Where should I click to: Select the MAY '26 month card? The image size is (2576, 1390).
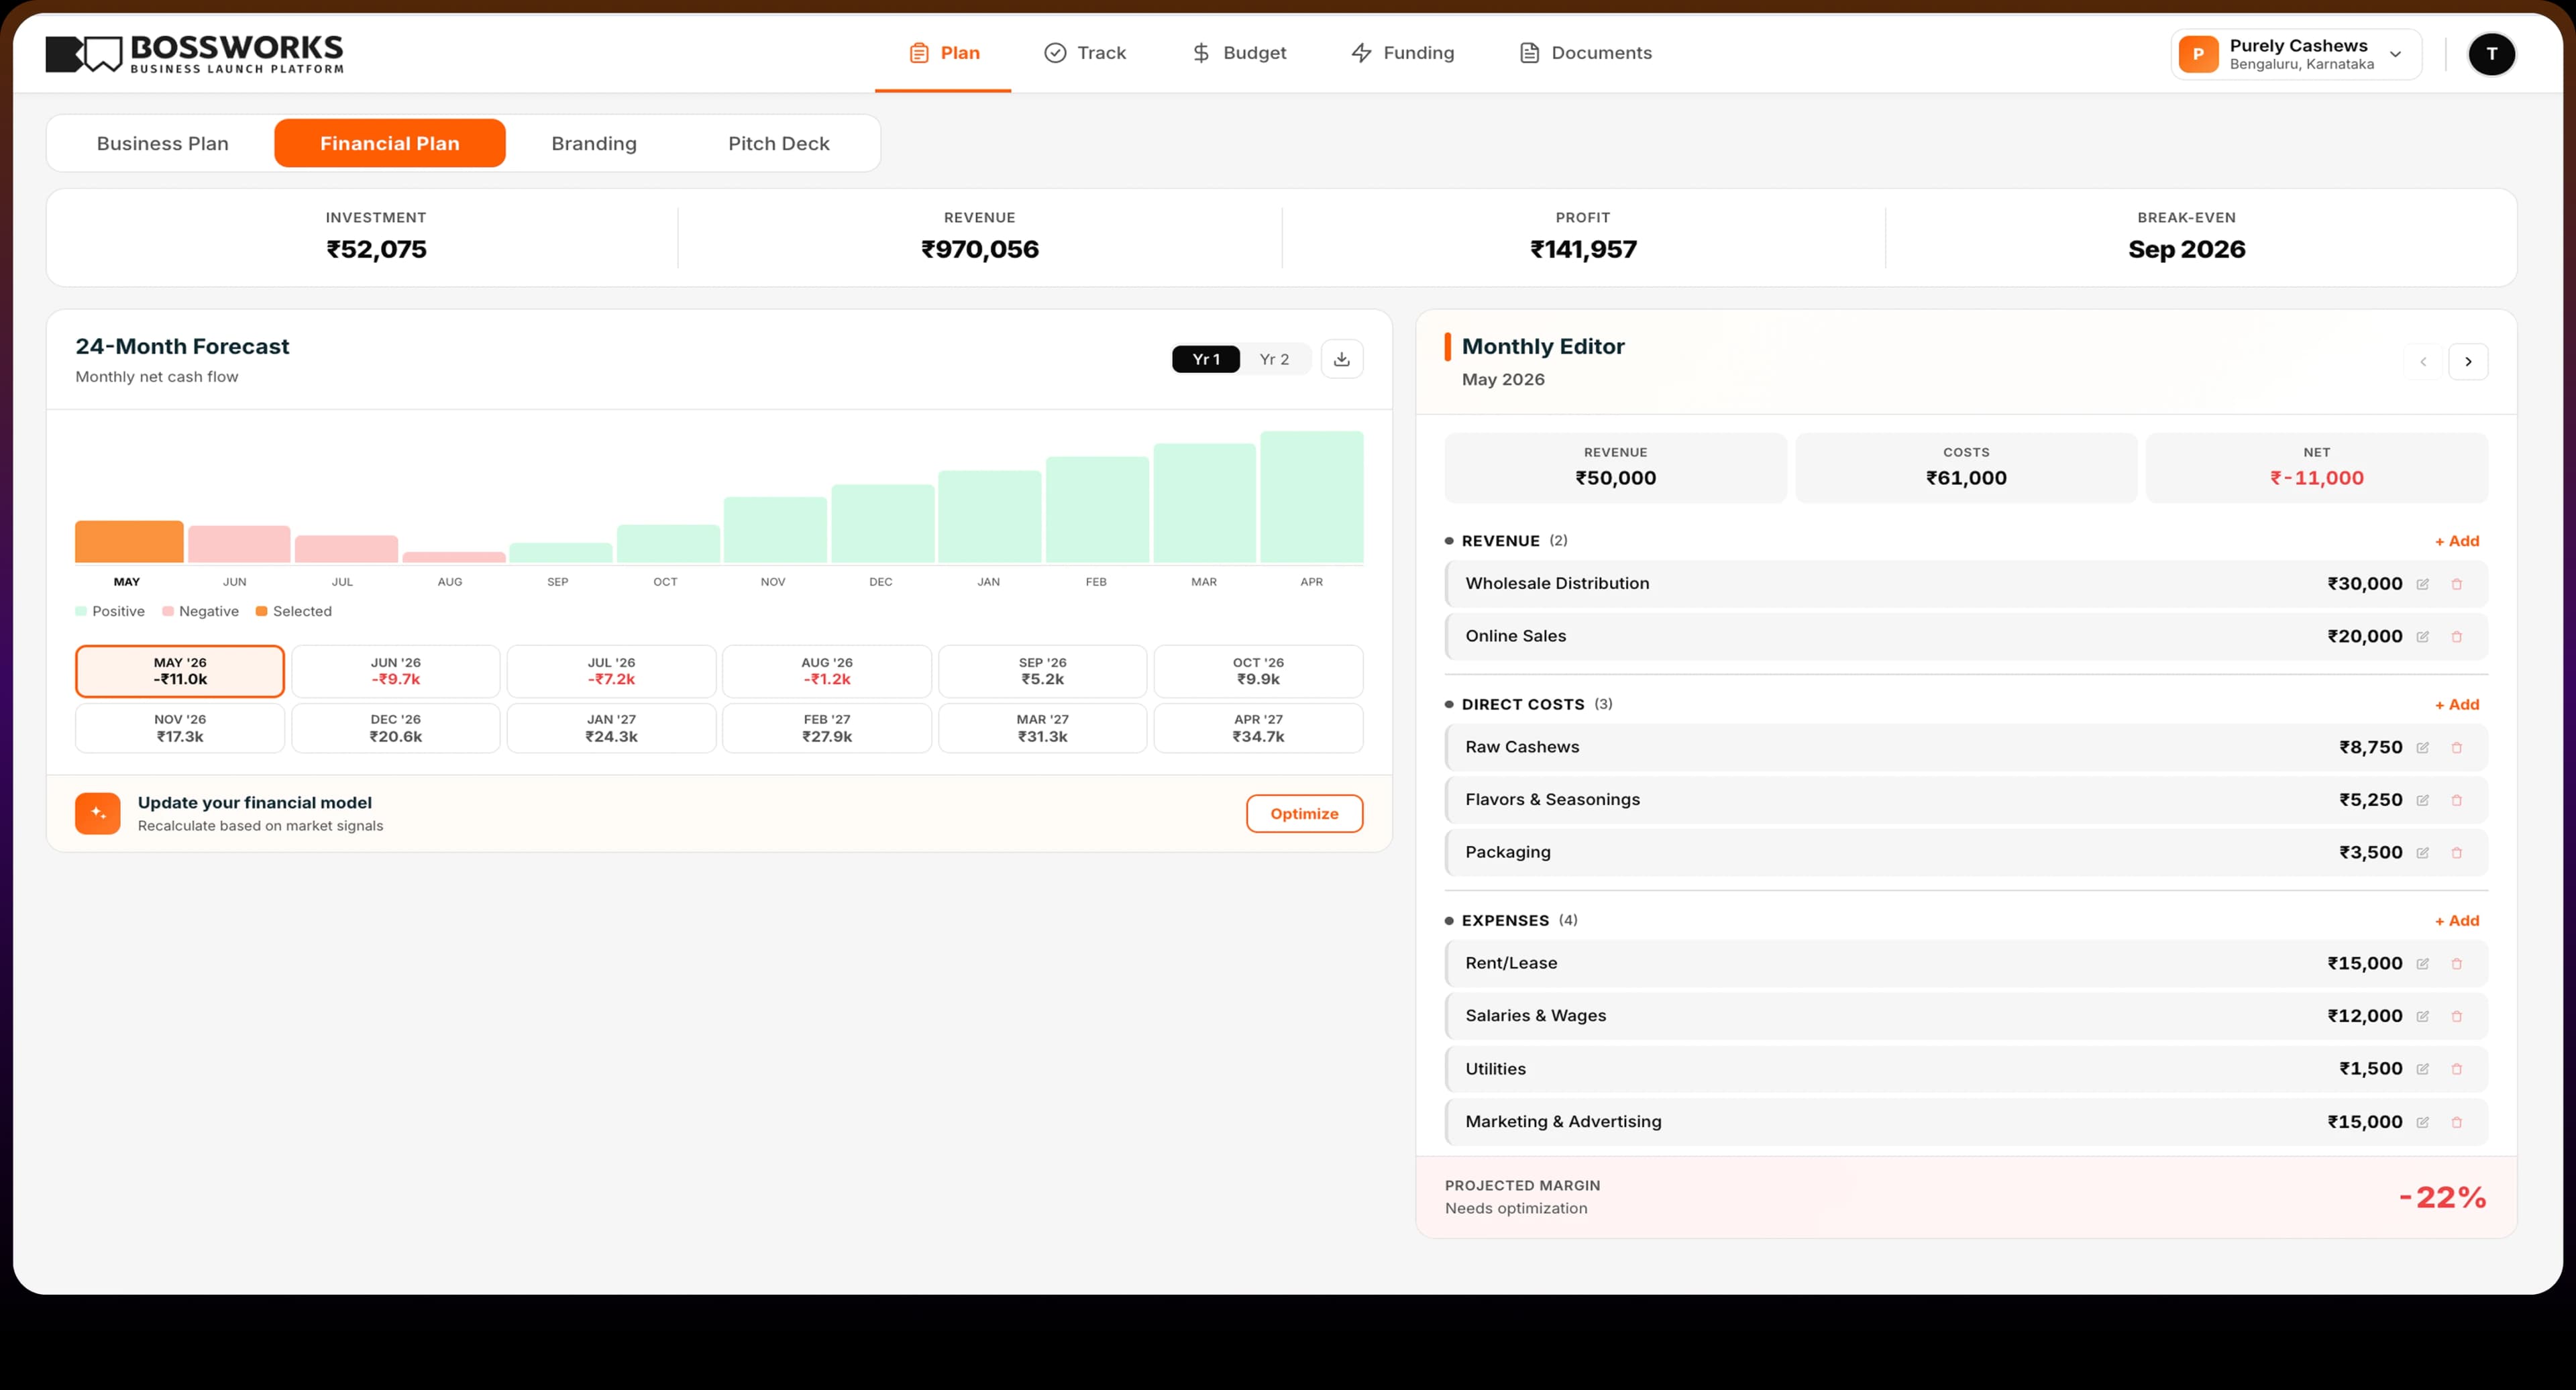[180, 671]
